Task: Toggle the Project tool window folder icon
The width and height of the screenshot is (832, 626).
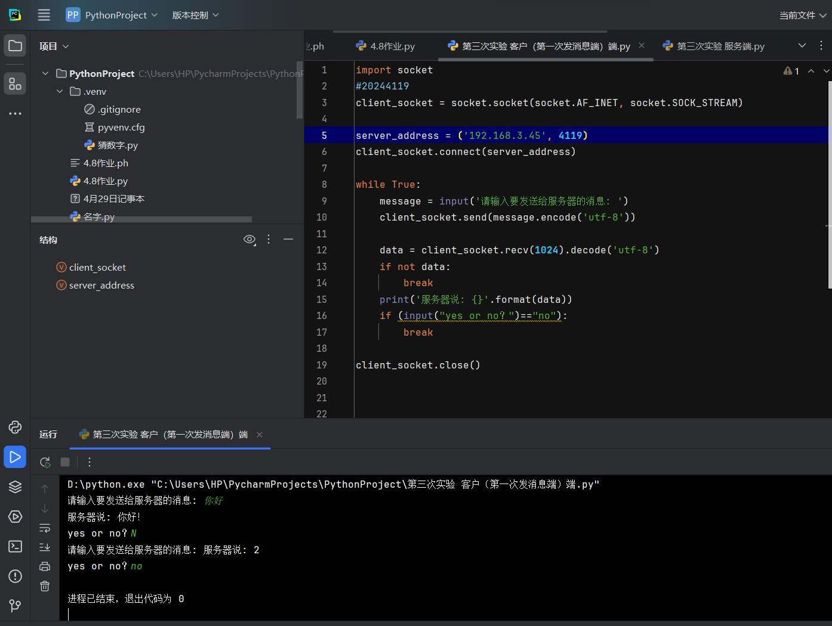Action: coord(15,46)
